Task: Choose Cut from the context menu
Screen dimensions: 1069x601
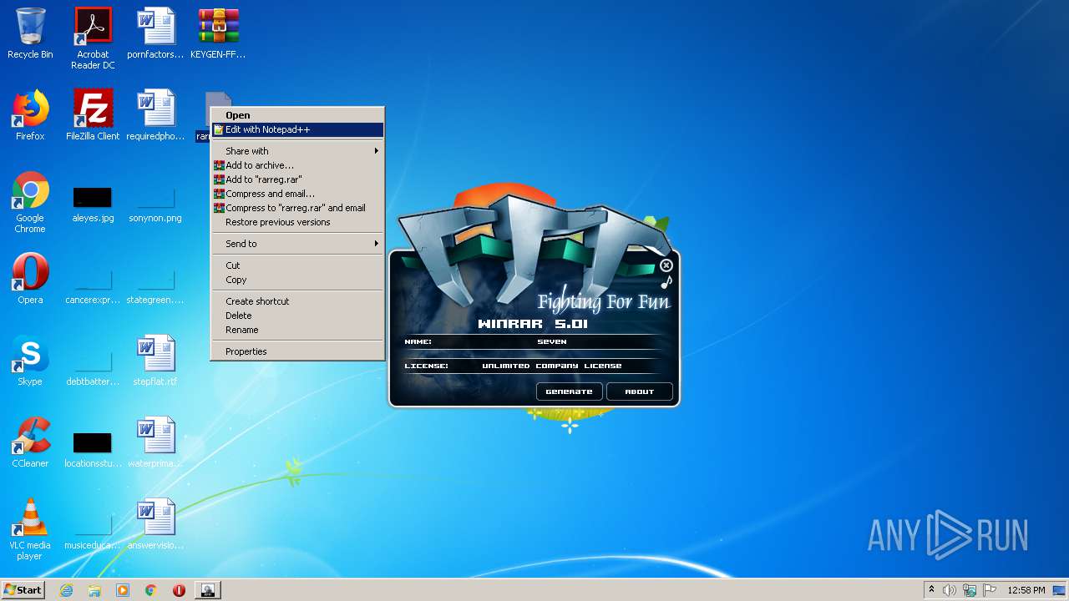Action: click(297, 265)
